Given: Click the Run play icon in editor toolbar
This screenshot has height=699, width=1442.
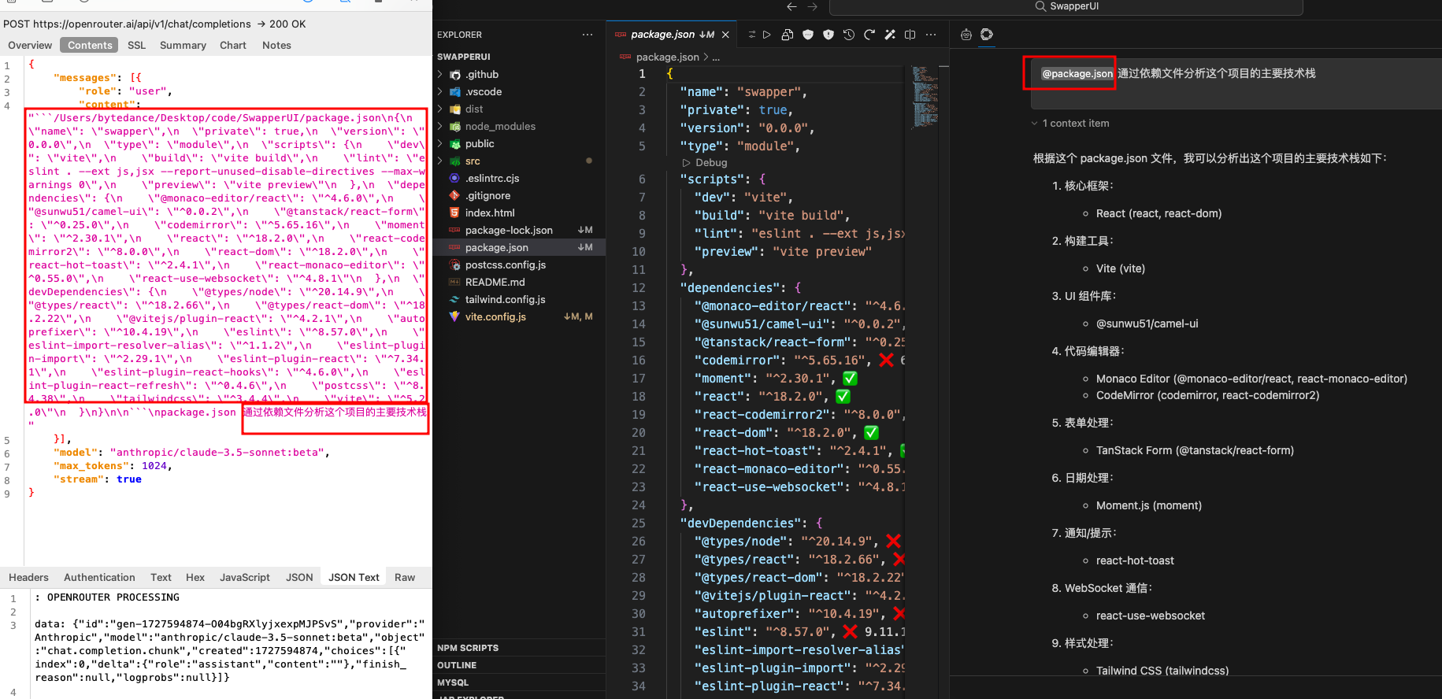Looking at the screenshot, I should (767, 35).
